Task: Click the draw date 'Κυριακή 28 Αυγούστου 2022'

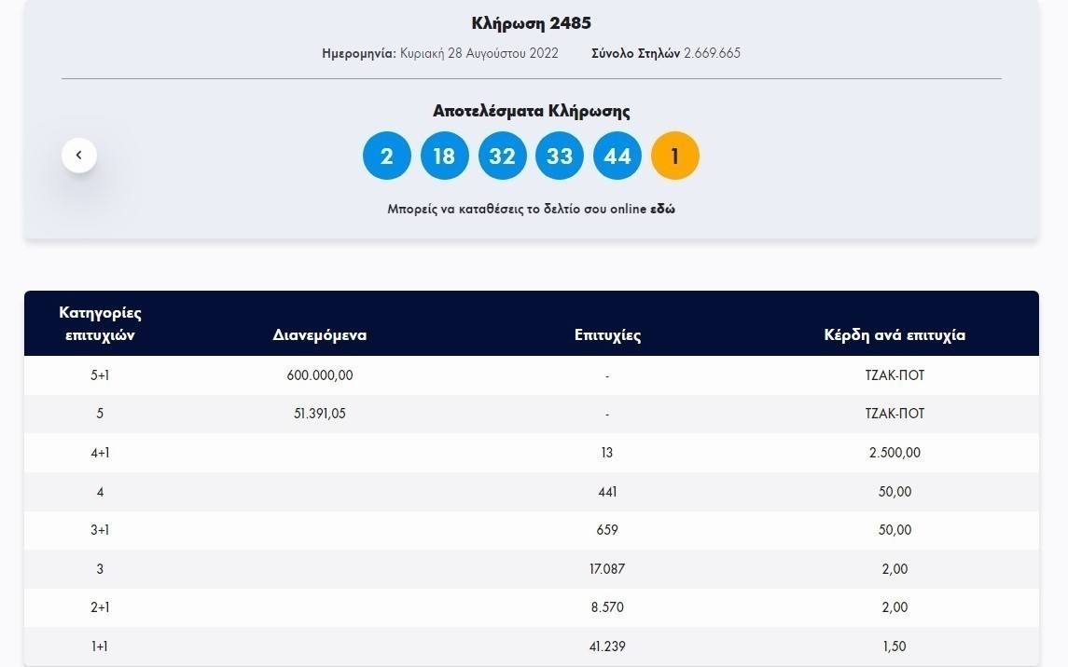Action: (x=479, y=53)
